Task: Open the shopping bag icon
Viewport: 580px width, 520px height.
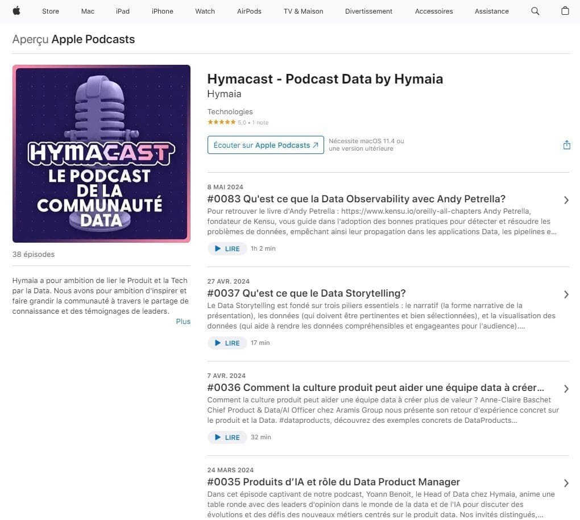Action: coord(565,11)
